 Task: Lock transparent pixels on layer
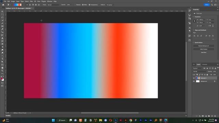point(197,75)
